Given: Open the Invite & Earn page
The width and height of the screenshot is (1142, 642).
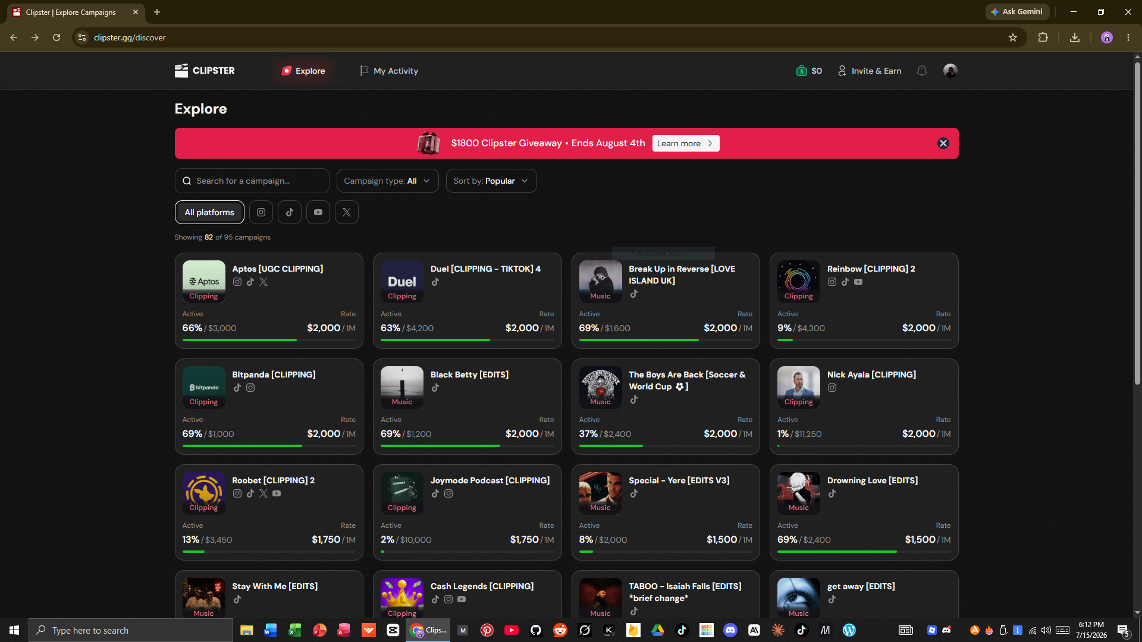Looking at the screenshot, I should tap(870, 71).
